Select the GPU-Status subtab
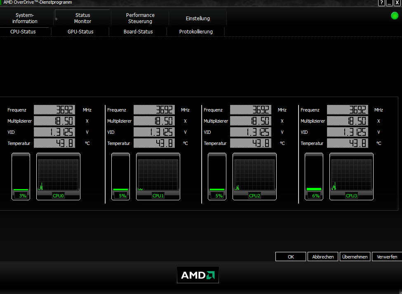This screenshot has width=402, height=294. tap(80, 31)
